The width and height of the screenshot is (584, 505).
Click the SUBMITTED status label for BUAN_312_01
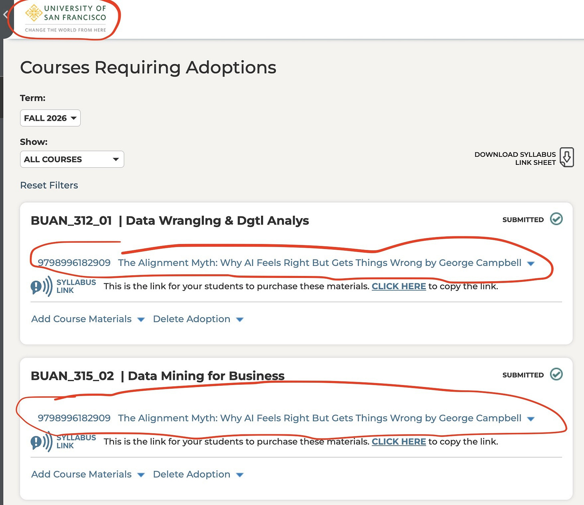click(x=523, y=220)
